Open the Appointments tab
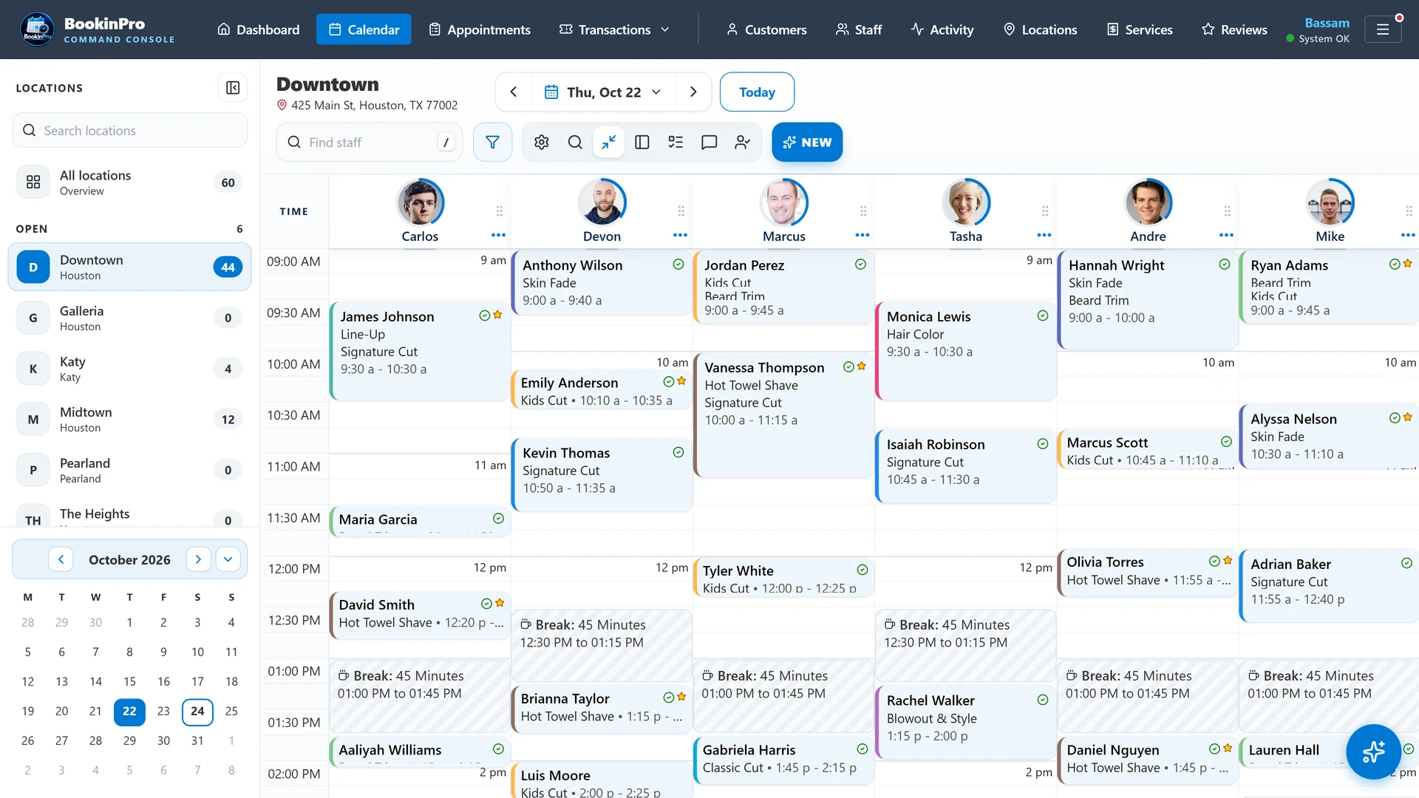 click(480, 30)
